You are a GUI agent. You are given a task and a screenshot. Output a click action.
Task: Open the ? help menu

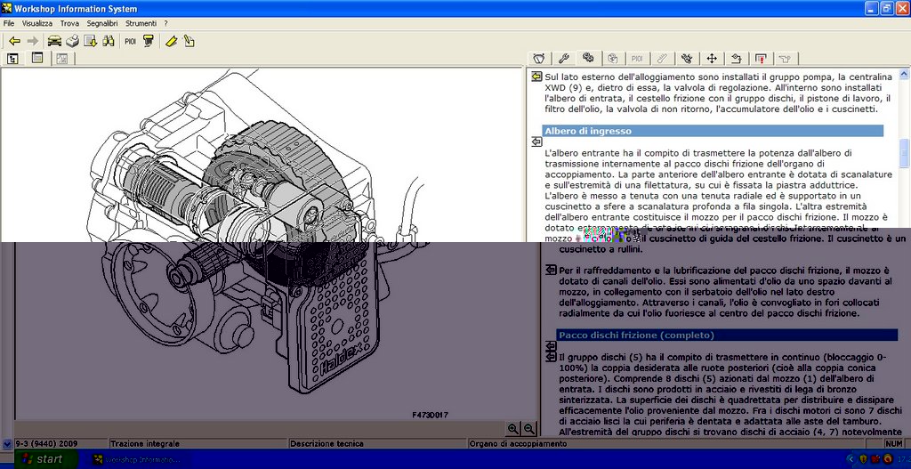coord(166,24)
